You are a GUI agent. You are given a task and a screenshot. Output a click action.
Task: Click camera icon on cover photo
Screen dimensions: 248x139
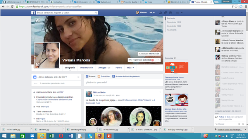coord(38,20)
